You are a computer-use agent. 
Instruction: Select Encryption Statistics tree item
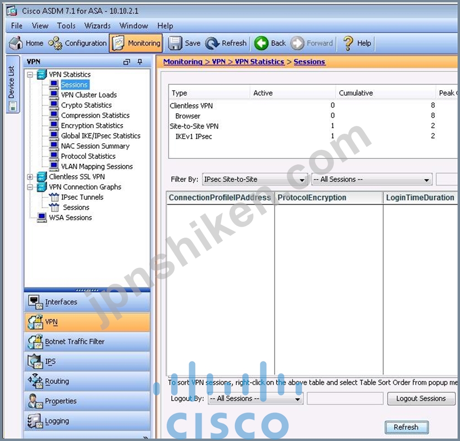click(92, 125)
